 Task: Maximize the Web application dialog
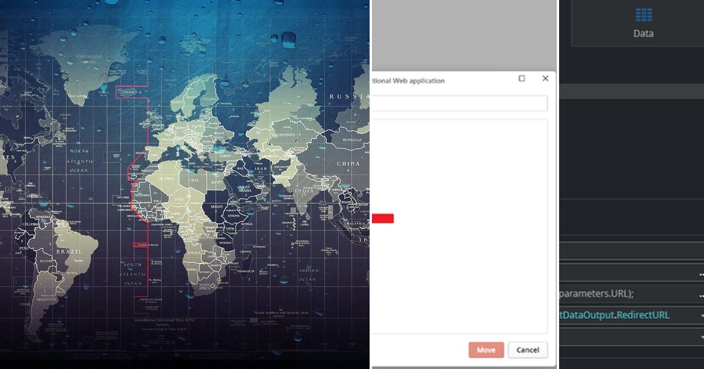point(522,78)
